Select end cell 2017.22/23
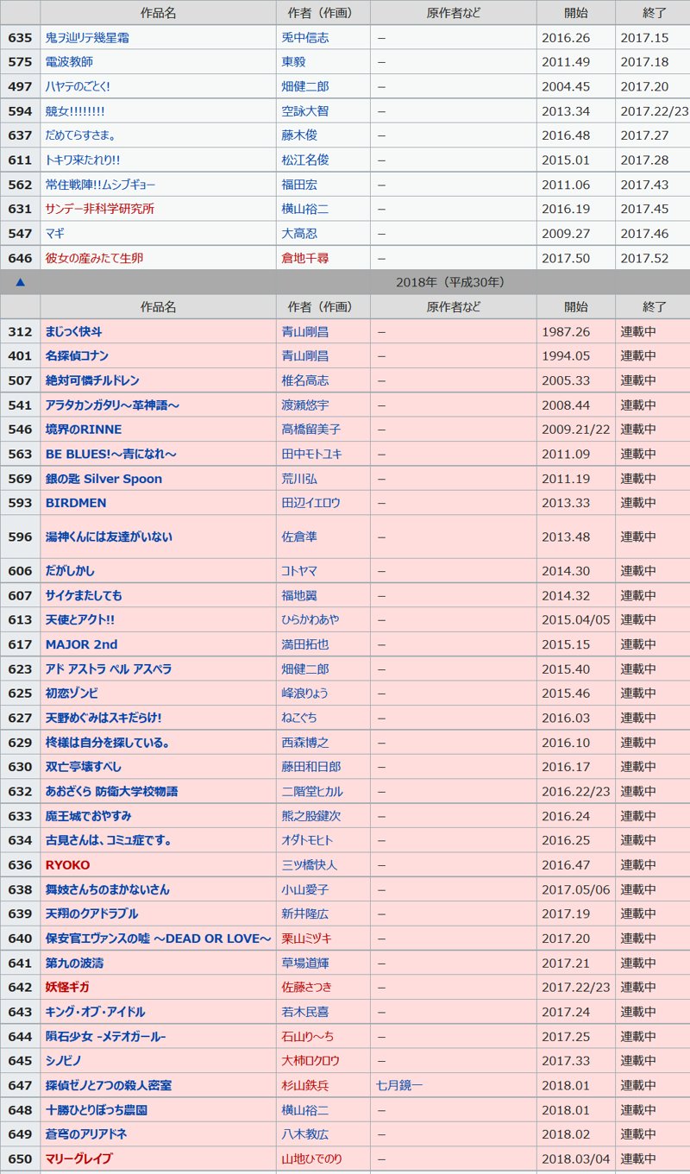690x1174 pixels. coord(655,111)
